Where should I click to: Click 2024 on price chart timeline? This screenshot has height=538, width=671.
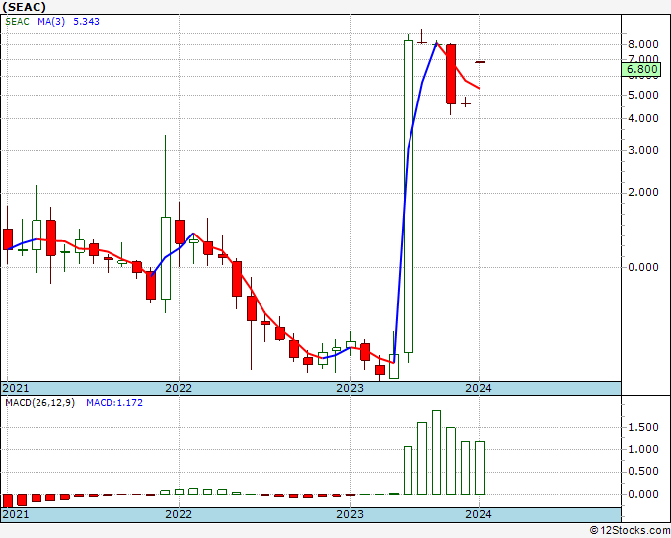[479, 388]
